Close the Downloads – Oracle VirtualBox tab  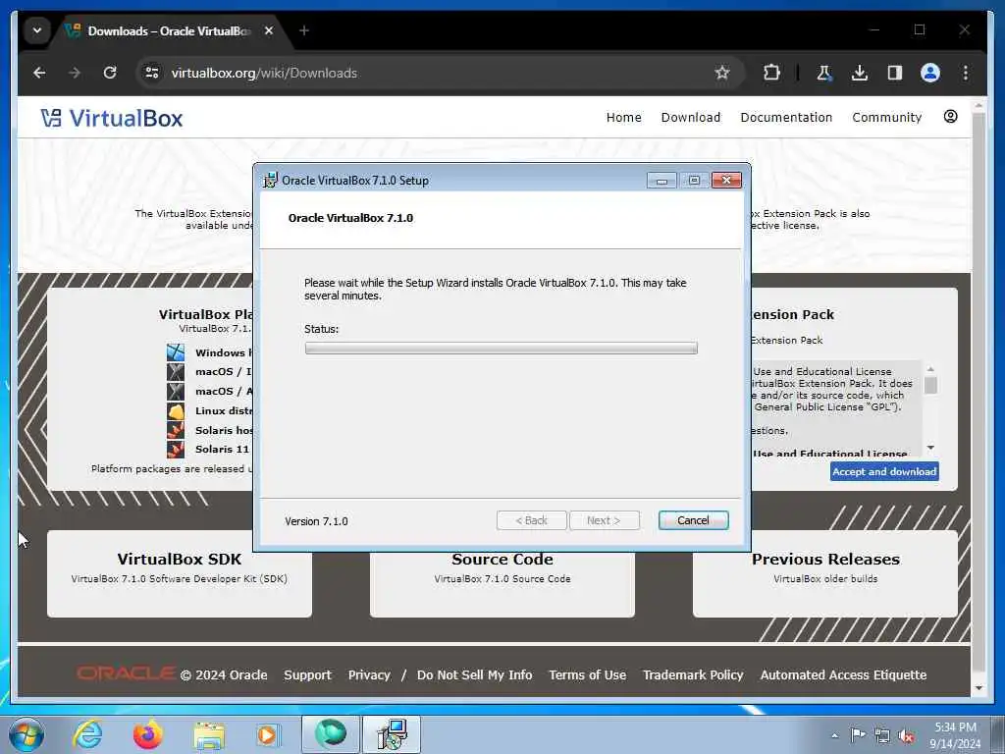tap(269, 30)
